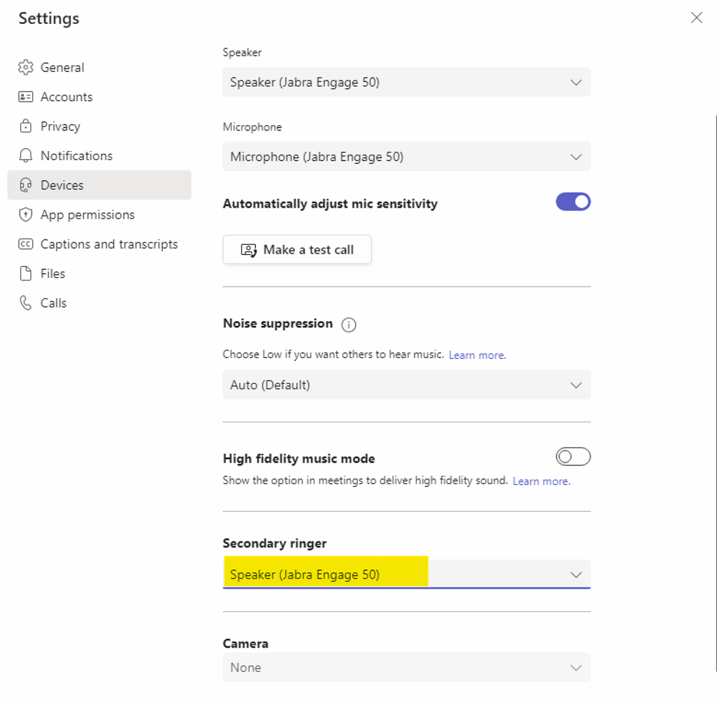Select the Accounts sidebar entry
The height and width of the screenshot is (705, 717).
[66, 97]
